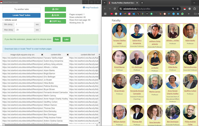Click the Rate button

coord(57,39)
